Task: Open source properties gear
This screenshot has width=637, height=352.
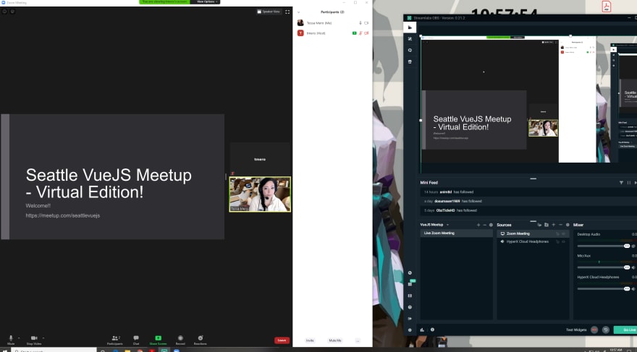Action: [568, 225]
